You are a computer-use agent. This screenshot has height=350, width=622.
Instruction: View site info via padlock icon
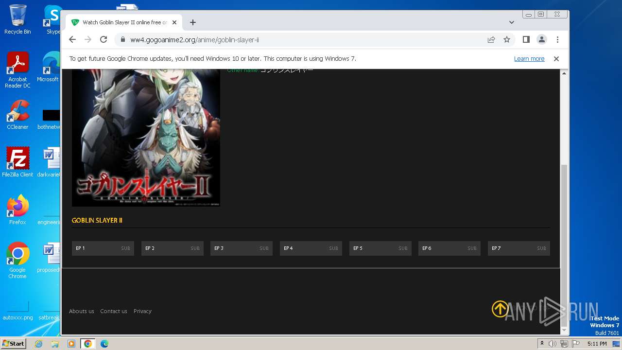122,39
